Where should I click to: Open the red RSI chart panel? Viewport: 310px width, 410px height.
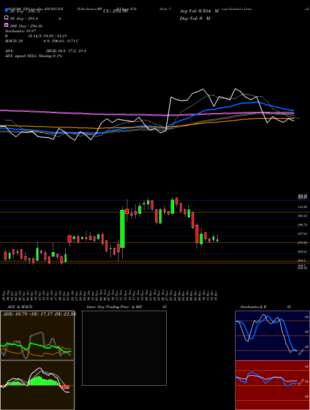(272, 385)
